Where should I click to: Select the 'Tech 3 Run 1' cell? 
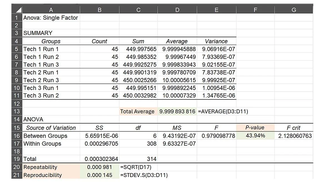[51, 88]
